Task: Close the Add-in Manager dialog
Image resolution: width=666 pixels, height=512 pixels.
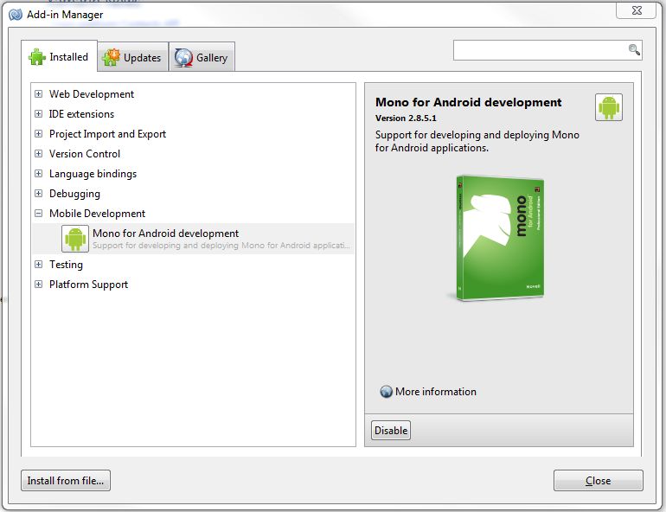Action: coord(598,481)
